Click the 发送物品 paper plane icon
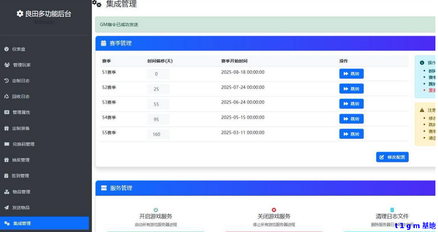The height and width of the screenshot is (232, 438). tap(6, 208)
